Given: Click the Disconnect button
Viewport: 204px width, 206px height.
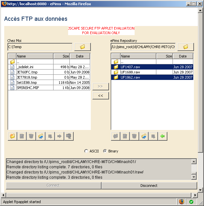Looking at the screenshot, I should pyautogui.click(x=149, y=186).
